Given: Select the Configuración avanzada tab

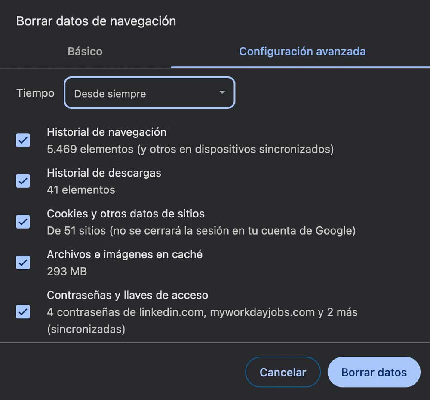Looking at the screenshot, I should (x=302, y=51).
